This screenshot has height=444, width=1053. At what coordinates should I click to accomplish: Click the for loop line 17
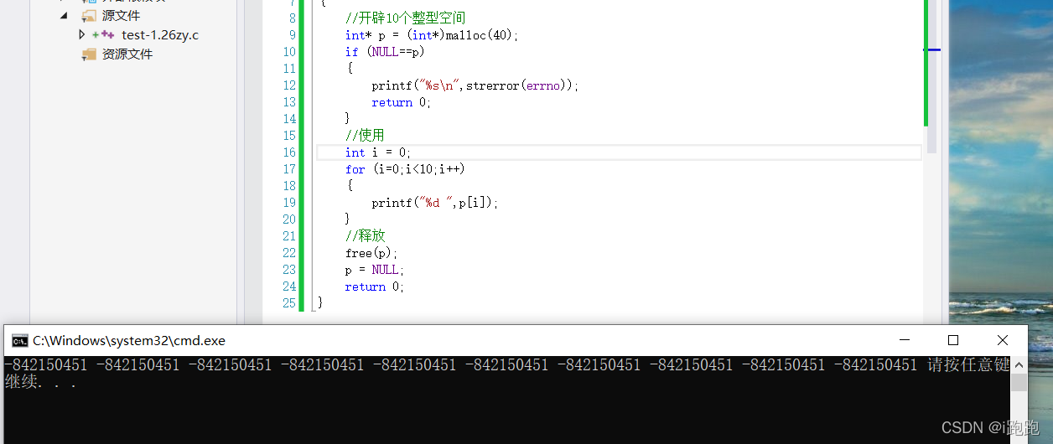pyautogui.click(x=405, y=169)
